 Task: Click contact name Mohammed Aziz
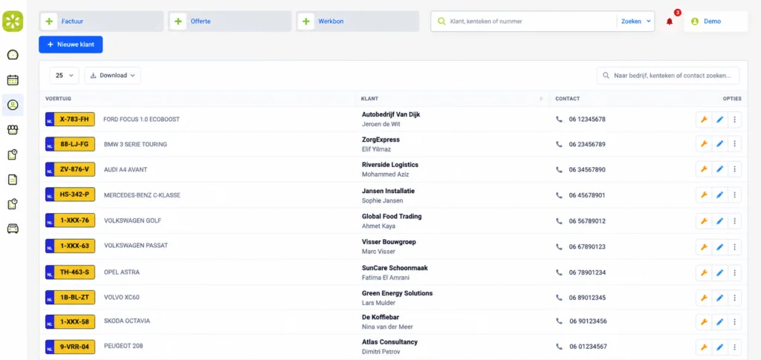point(386,174)
